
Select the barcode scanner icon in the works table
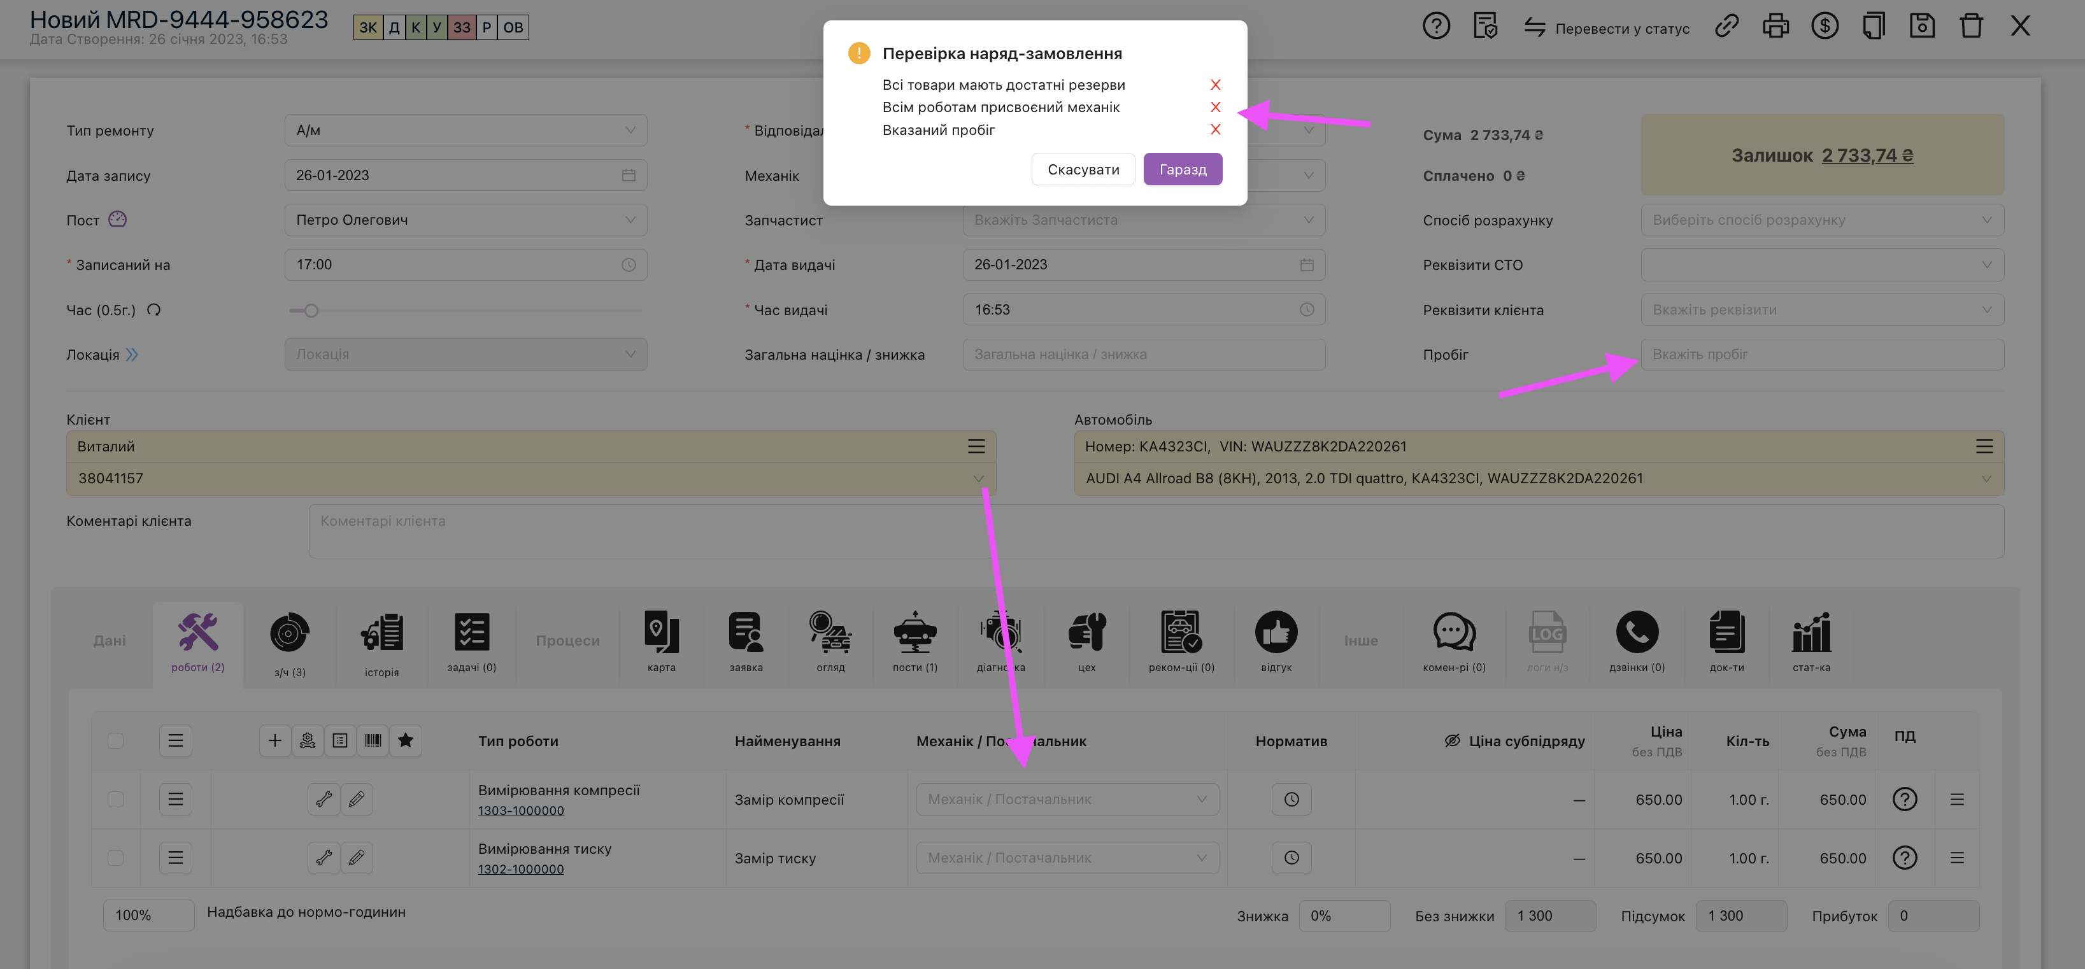click(x=373, y=740)
